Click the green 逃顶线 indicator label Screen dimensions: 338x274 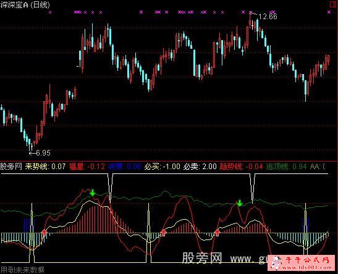286,167
